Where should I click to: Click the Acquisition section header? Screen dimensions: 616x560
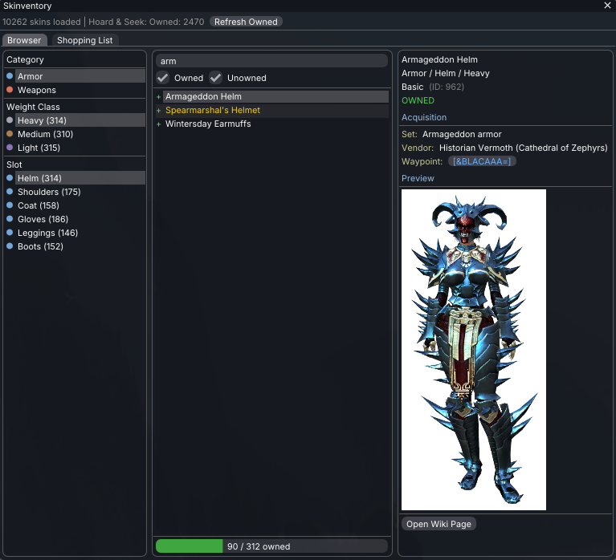pos(424,117)
